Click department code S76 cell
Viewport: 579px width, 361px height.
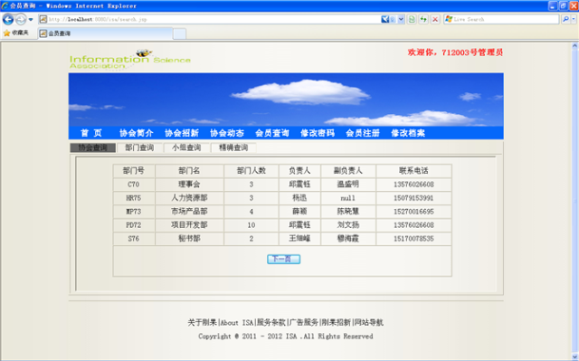[x=134, y=239]
